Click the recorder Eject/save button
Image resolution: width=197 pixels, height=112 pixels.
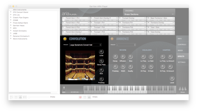coord(89,97)
